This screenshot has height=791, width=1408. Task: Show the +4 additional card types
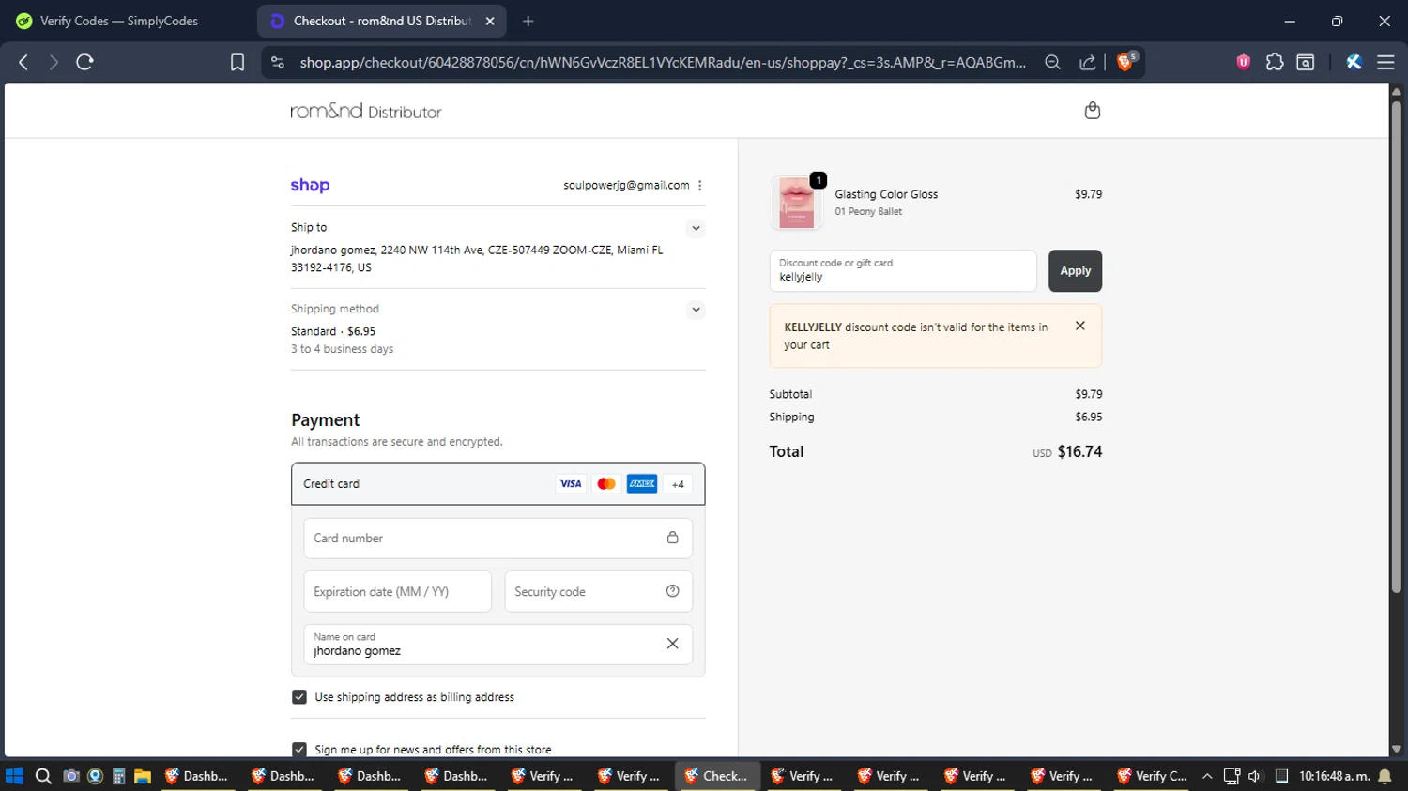(x=678, y=484)
